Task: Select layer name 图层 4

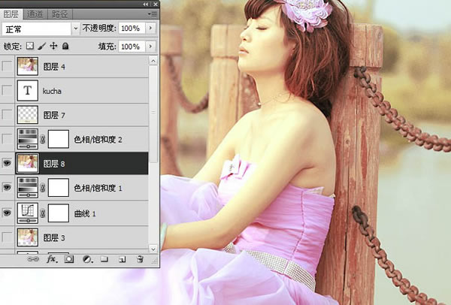Action: coord(54,67)
